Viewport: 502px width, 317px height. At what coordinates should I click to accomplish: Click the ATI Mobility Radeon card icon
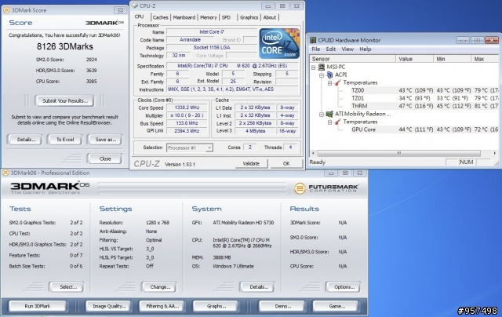pos(329,114)
